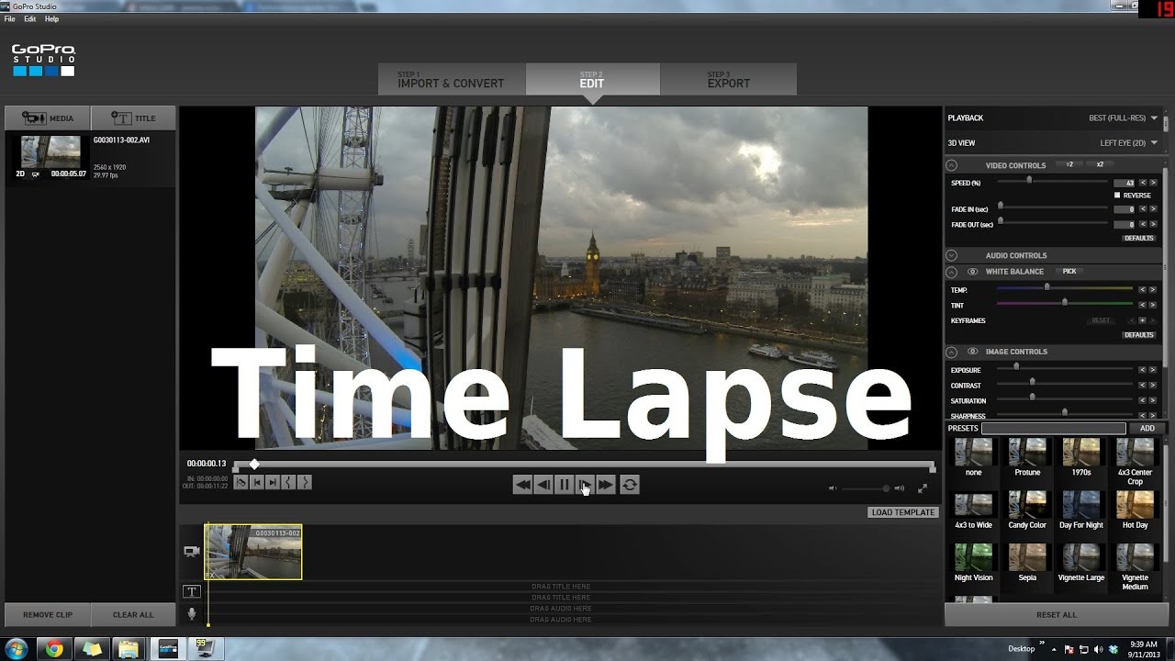Open Google Chrome from the taskbar
Viewport: 1175px width, 661px height.
tap(54, 649)
